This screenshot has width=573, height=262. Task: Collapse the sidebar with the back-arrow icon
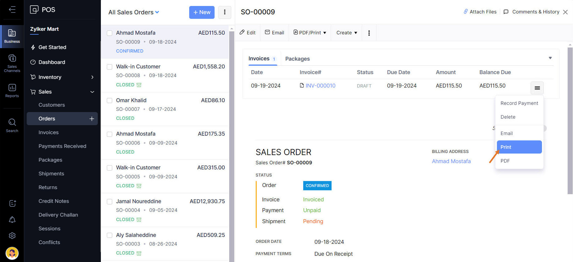[x=12, y=10]
